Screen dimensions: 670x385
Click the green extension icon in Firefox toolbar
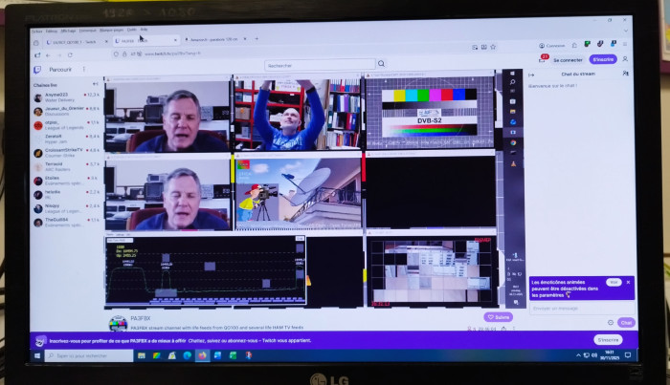[588, 44]
